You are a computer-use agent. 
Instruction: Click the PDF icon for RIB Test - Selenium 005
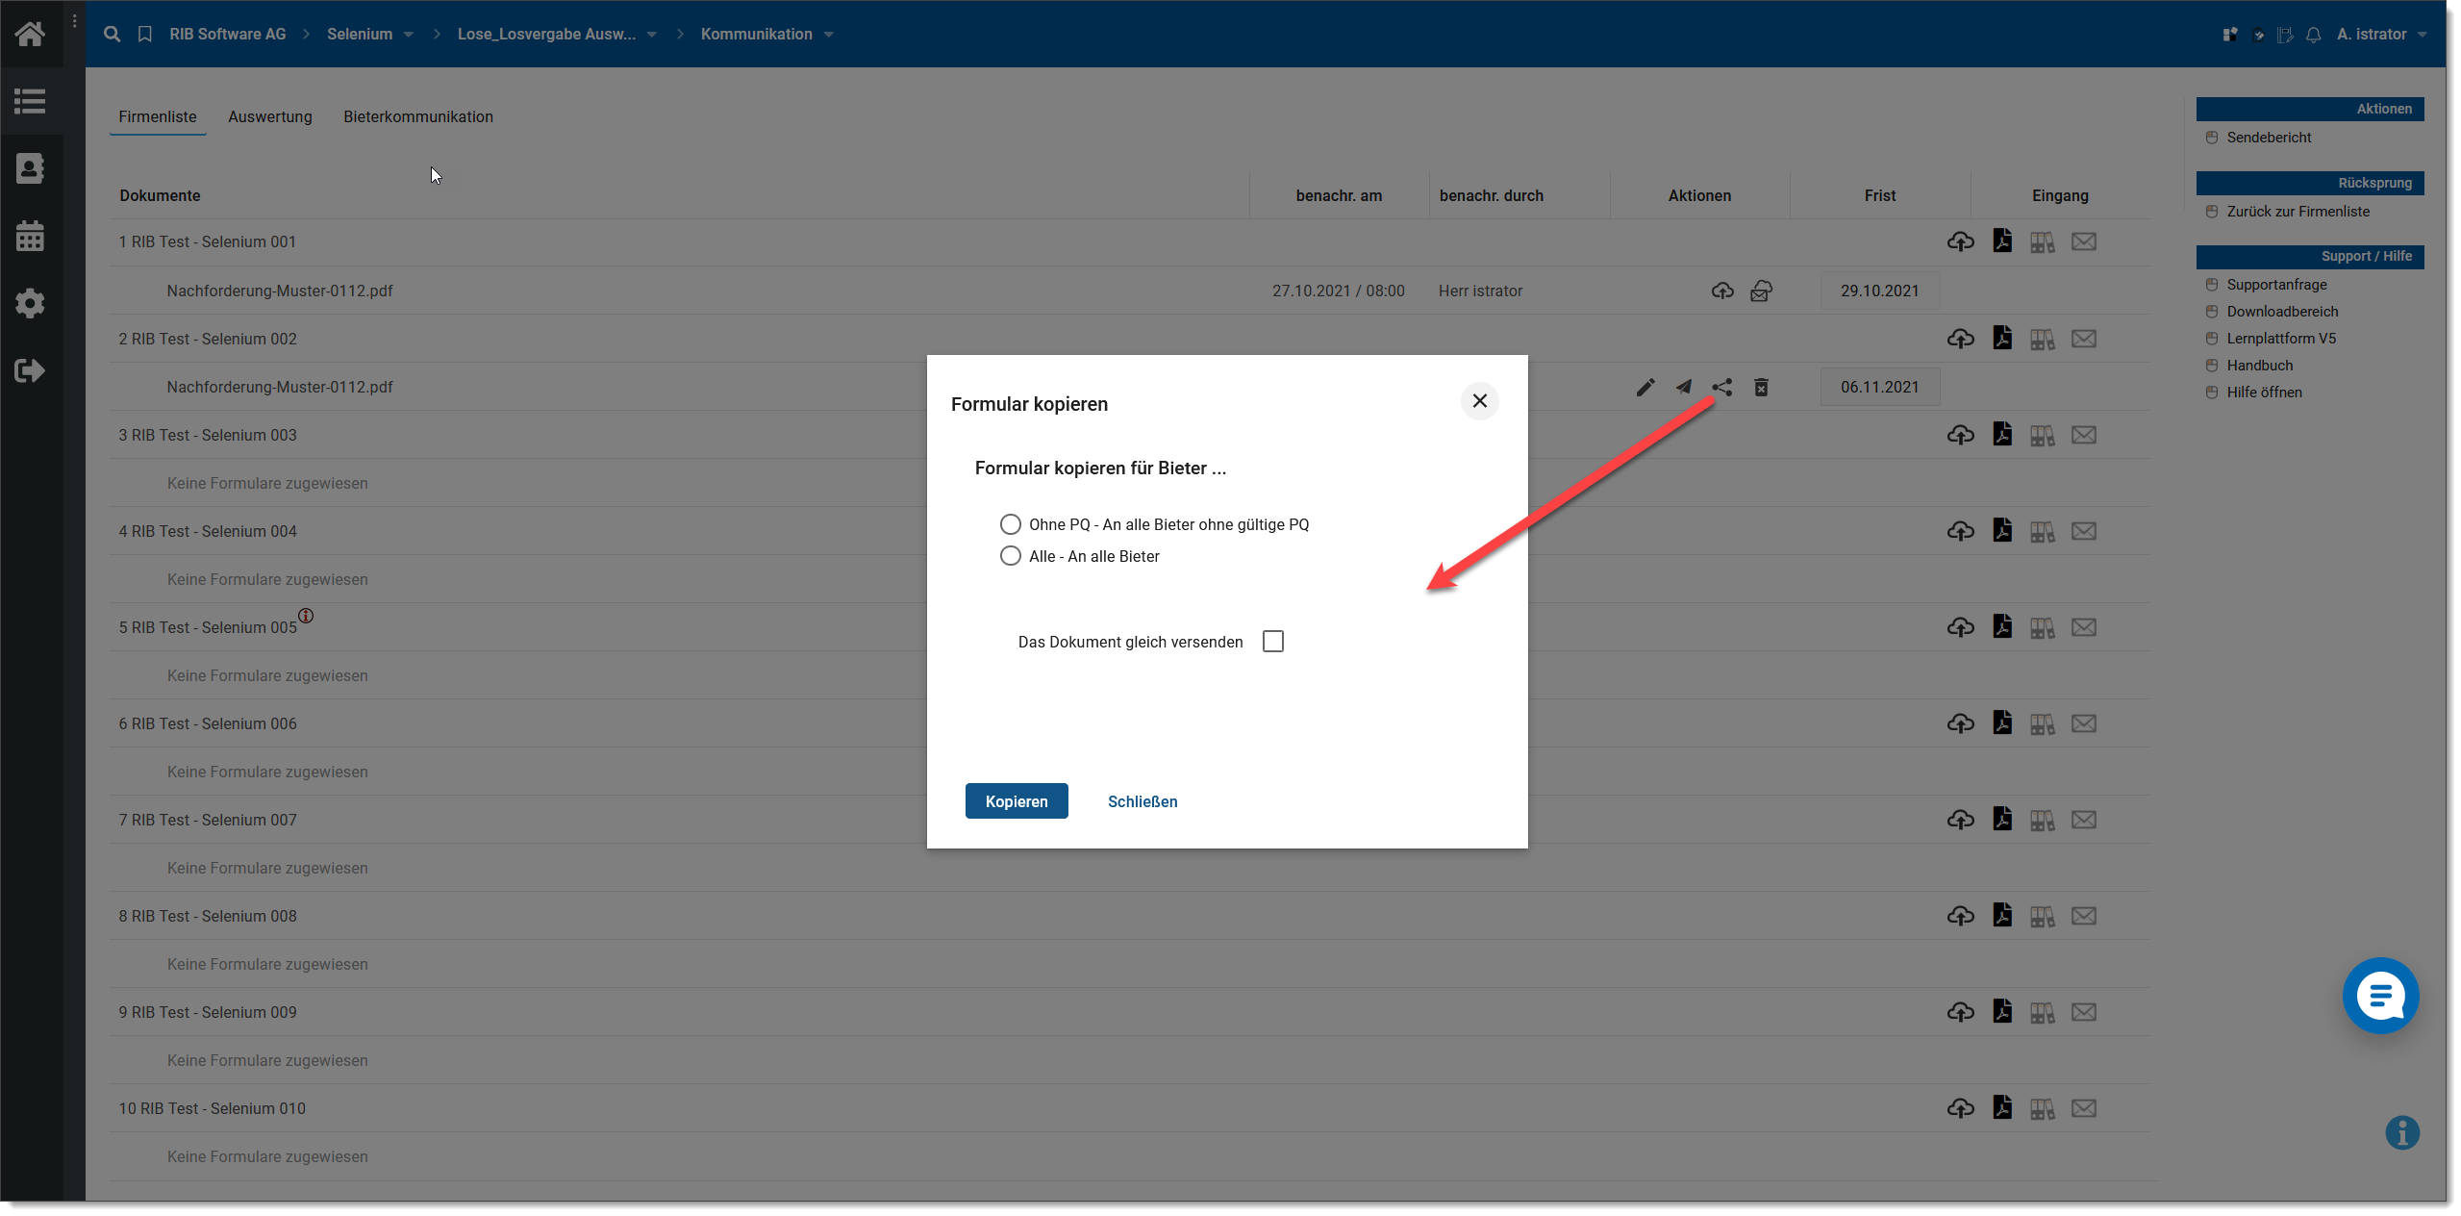pos(2001,626)
